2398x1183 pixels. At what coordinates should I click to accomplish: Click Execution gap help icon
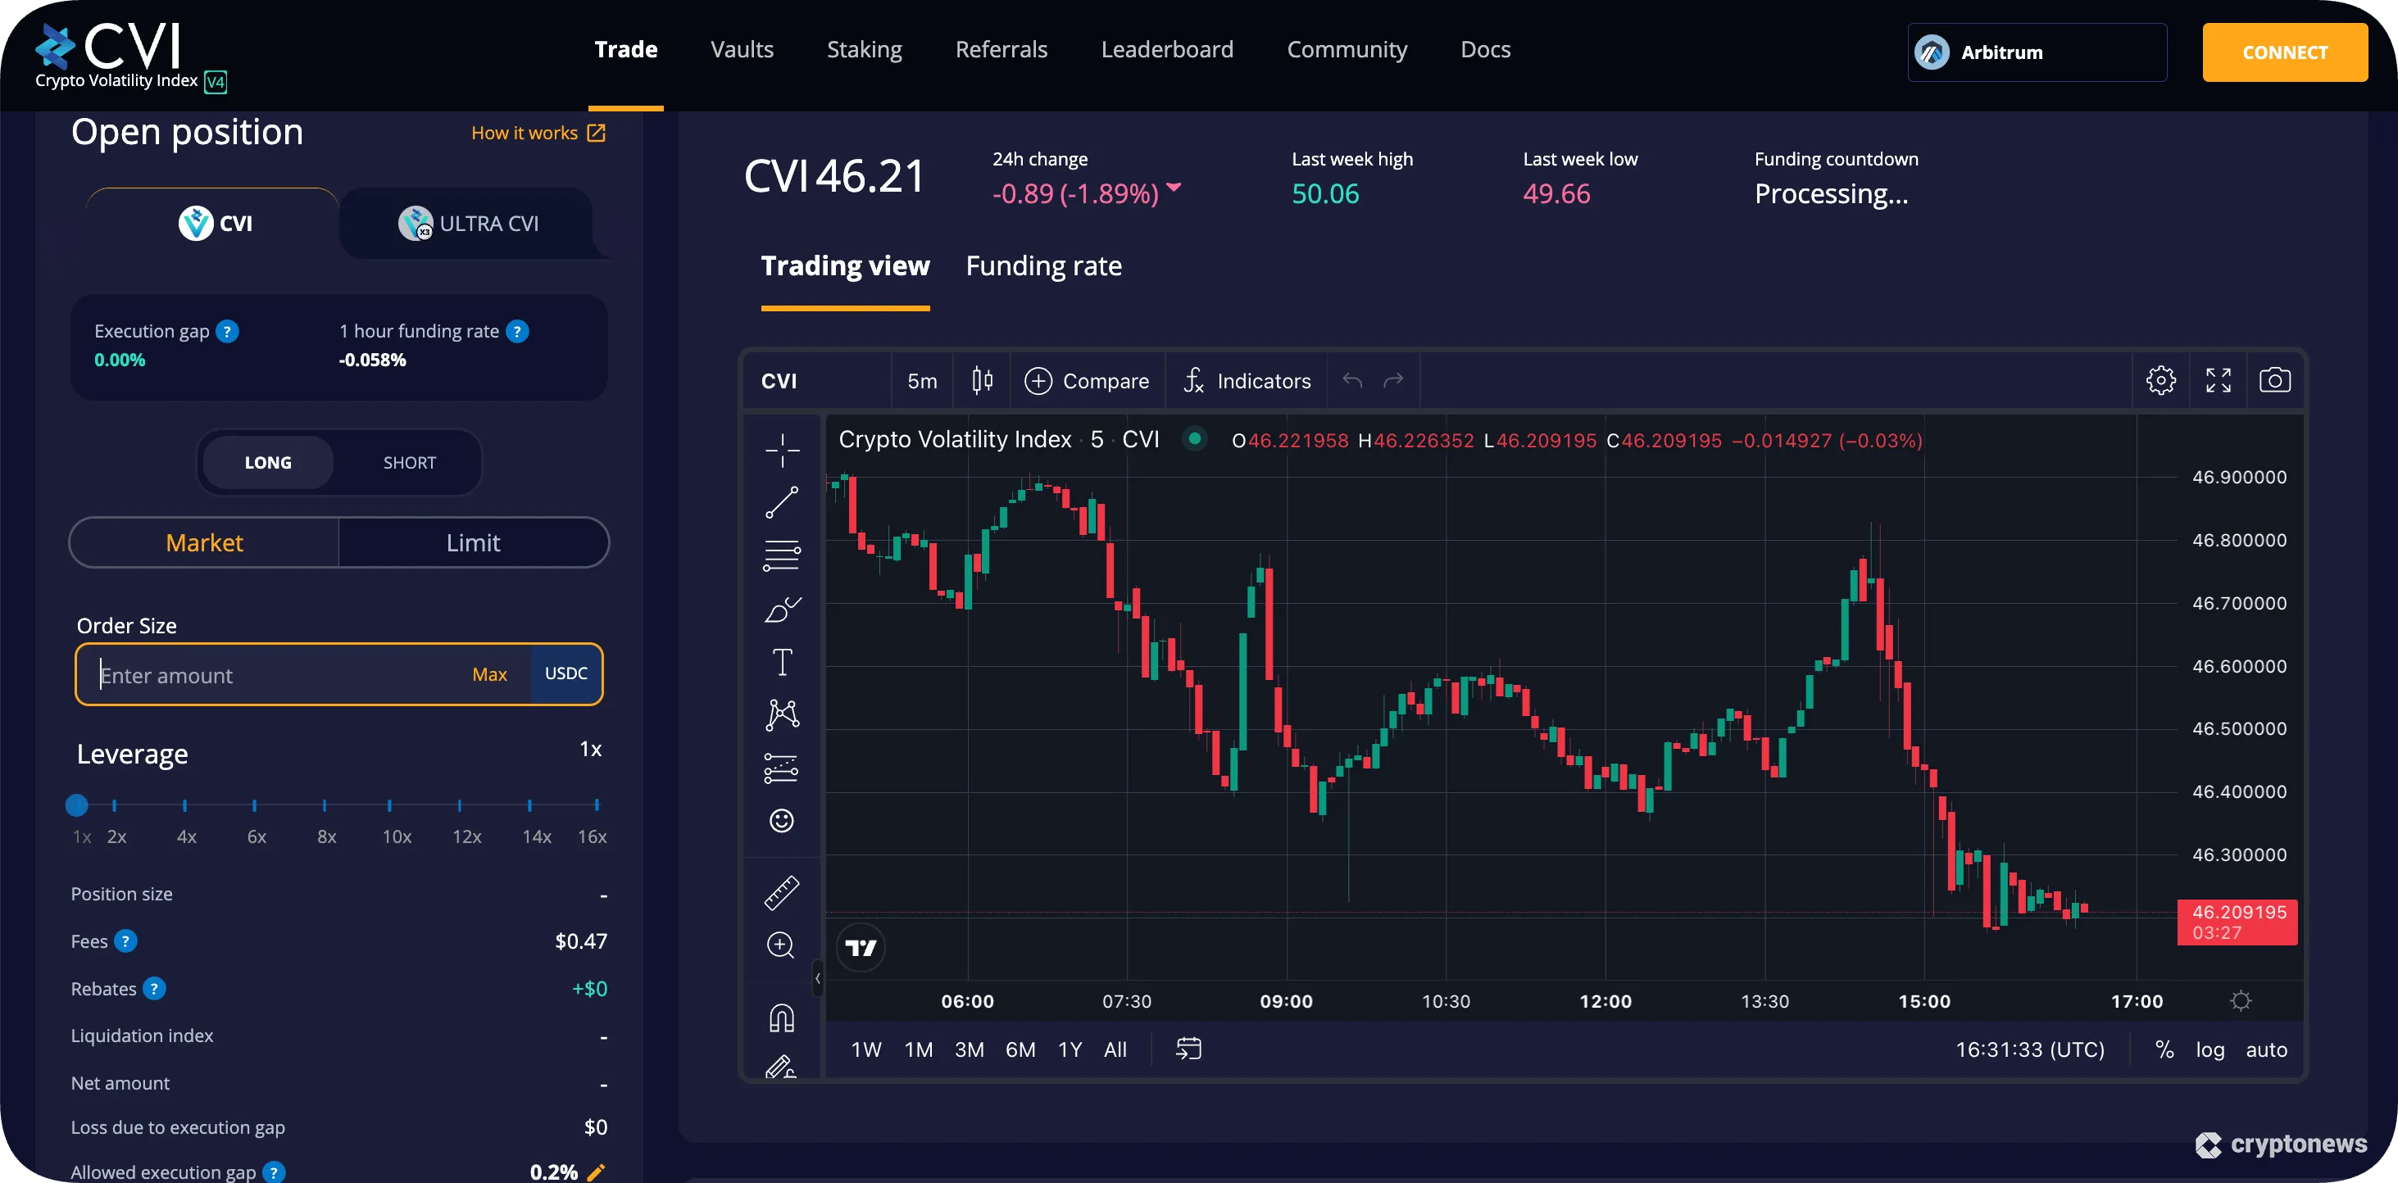click(227, 331)
